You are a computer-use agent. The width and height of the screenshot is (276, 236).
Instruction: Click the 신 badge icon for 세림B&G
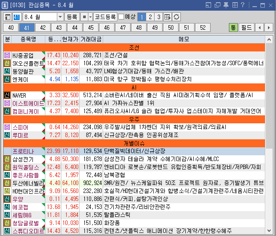coord(7,215)
